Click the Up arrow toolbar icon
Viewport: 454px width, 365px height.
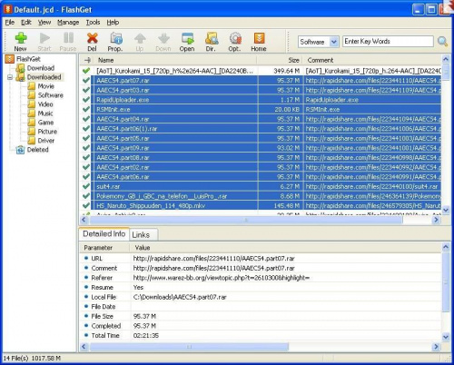tap(140, 42)
